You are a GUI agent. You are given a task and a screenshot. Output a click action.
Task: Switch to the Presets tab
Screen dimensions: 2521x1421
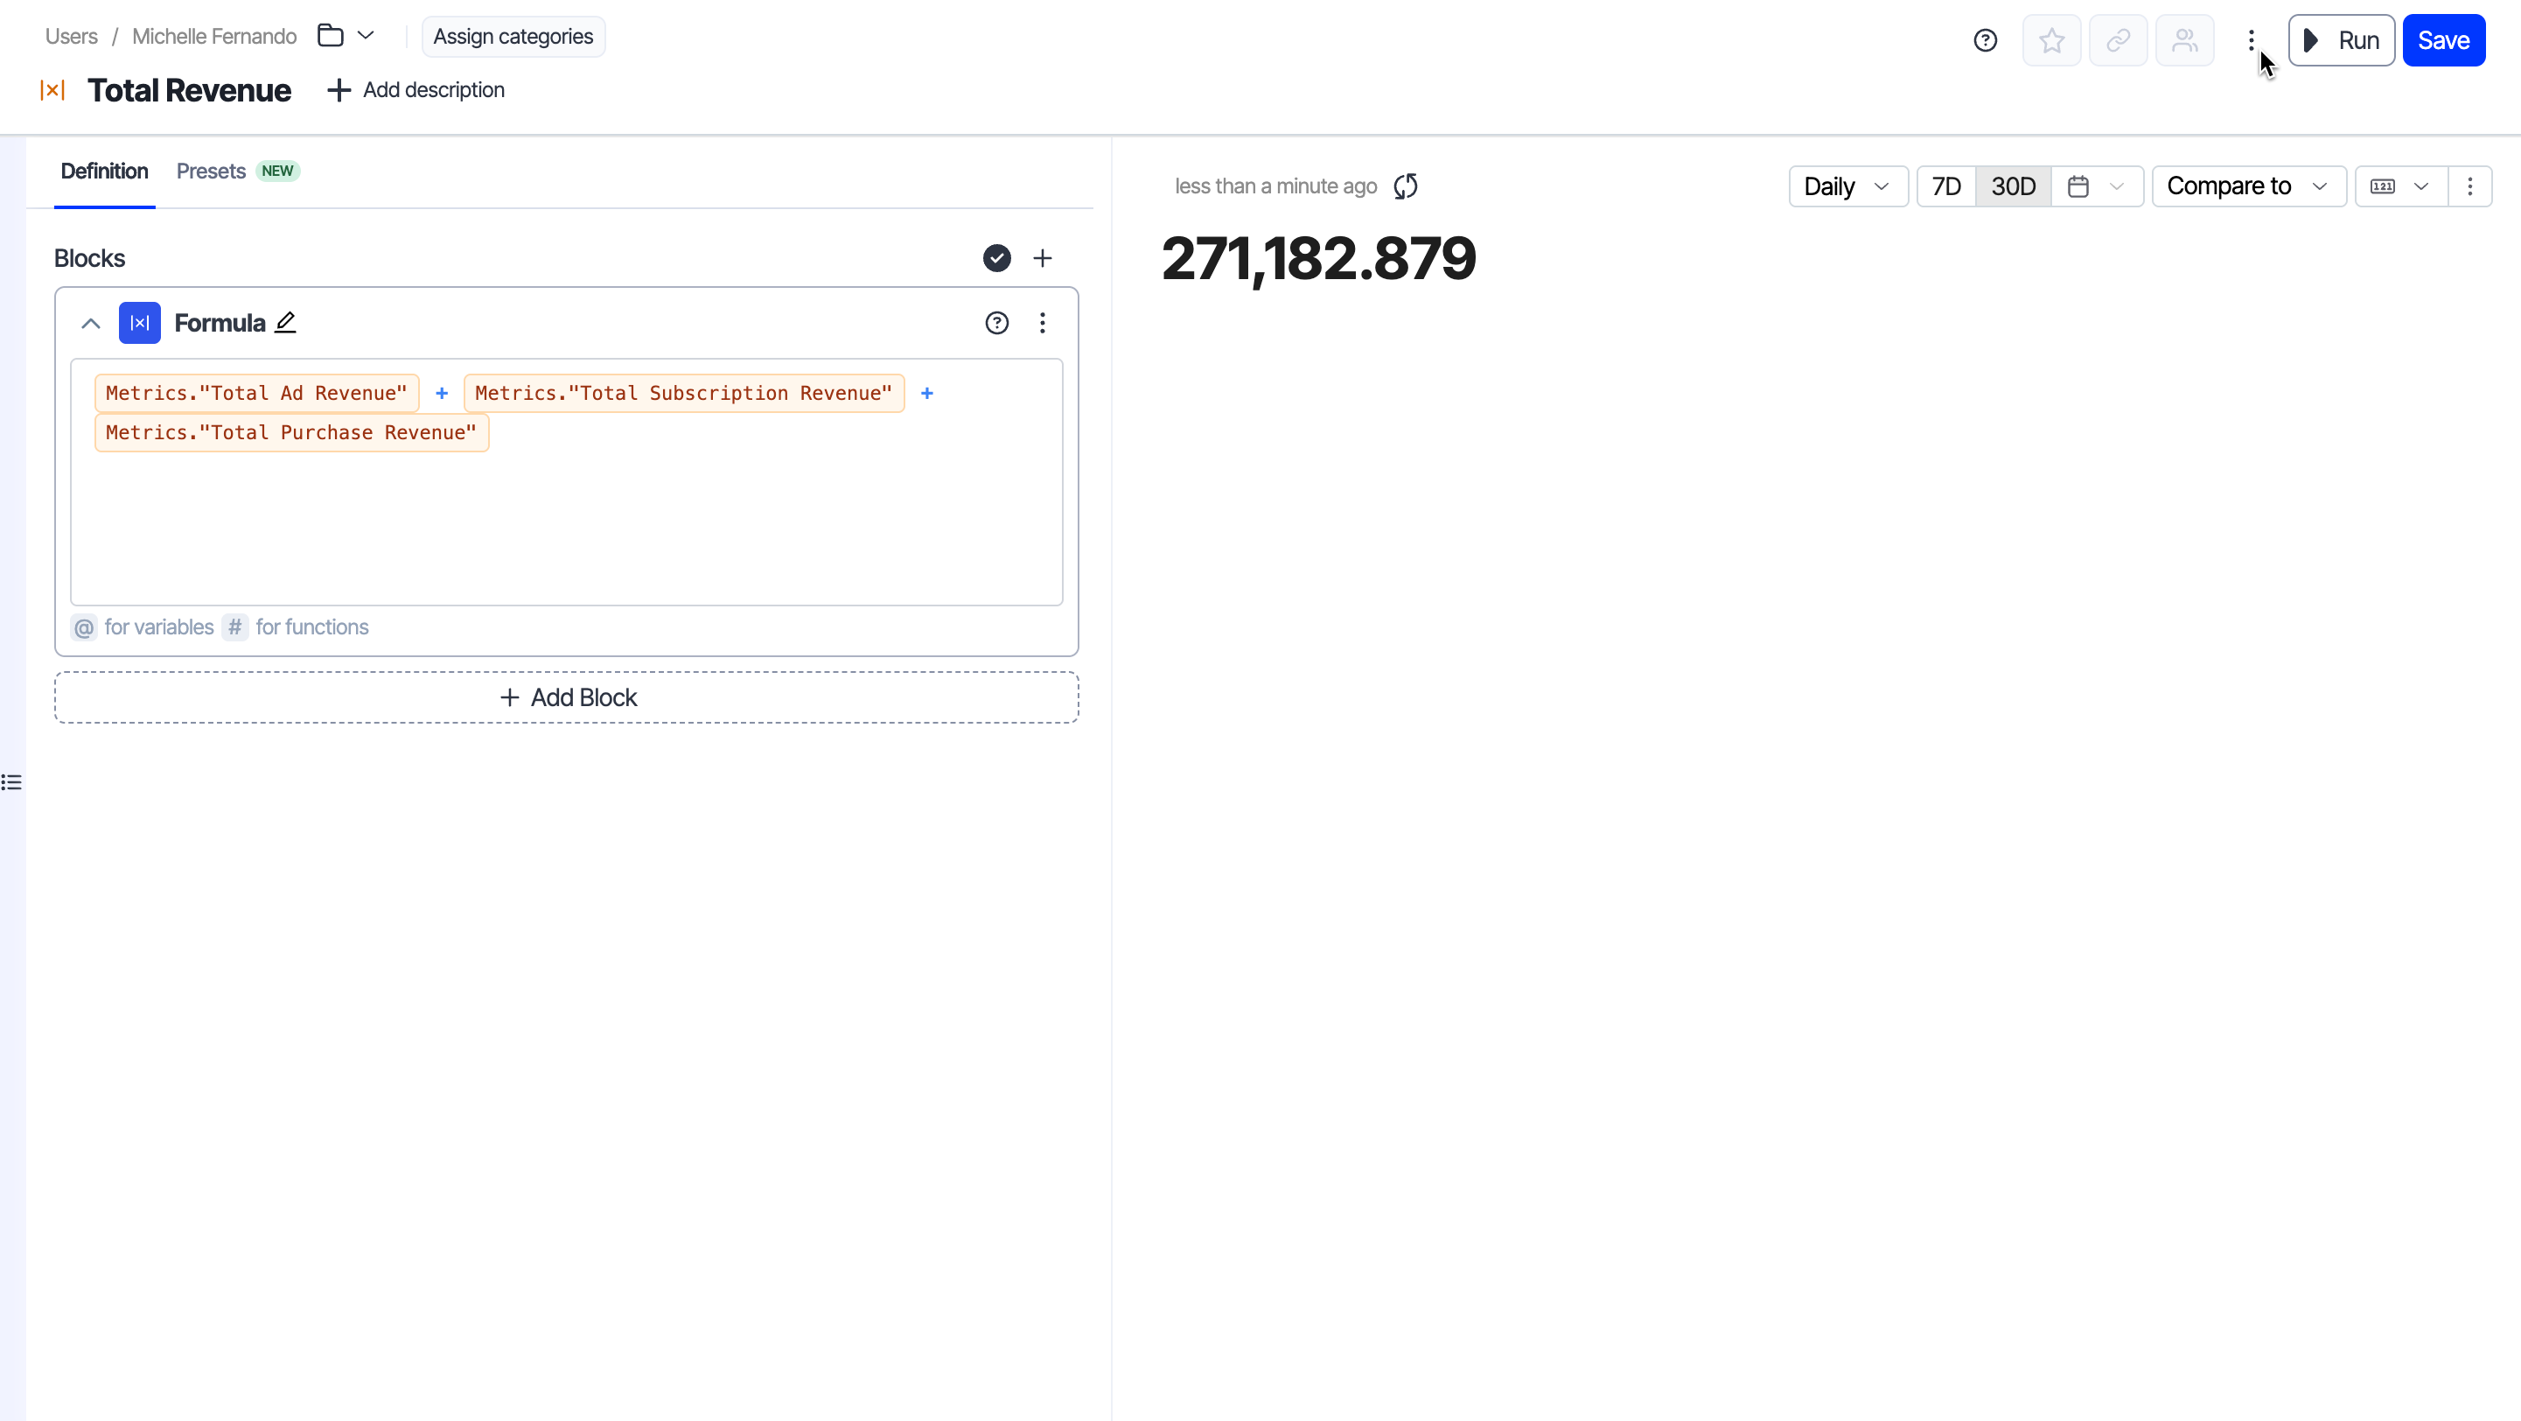coord(212,171)
